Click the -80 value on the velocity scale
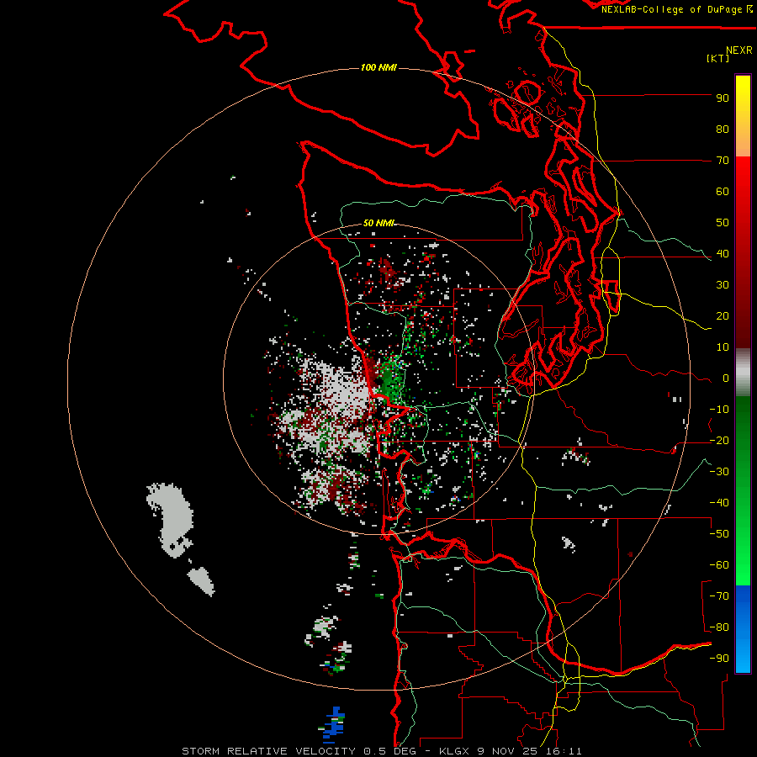757x757 pixels. click(719, 627)
